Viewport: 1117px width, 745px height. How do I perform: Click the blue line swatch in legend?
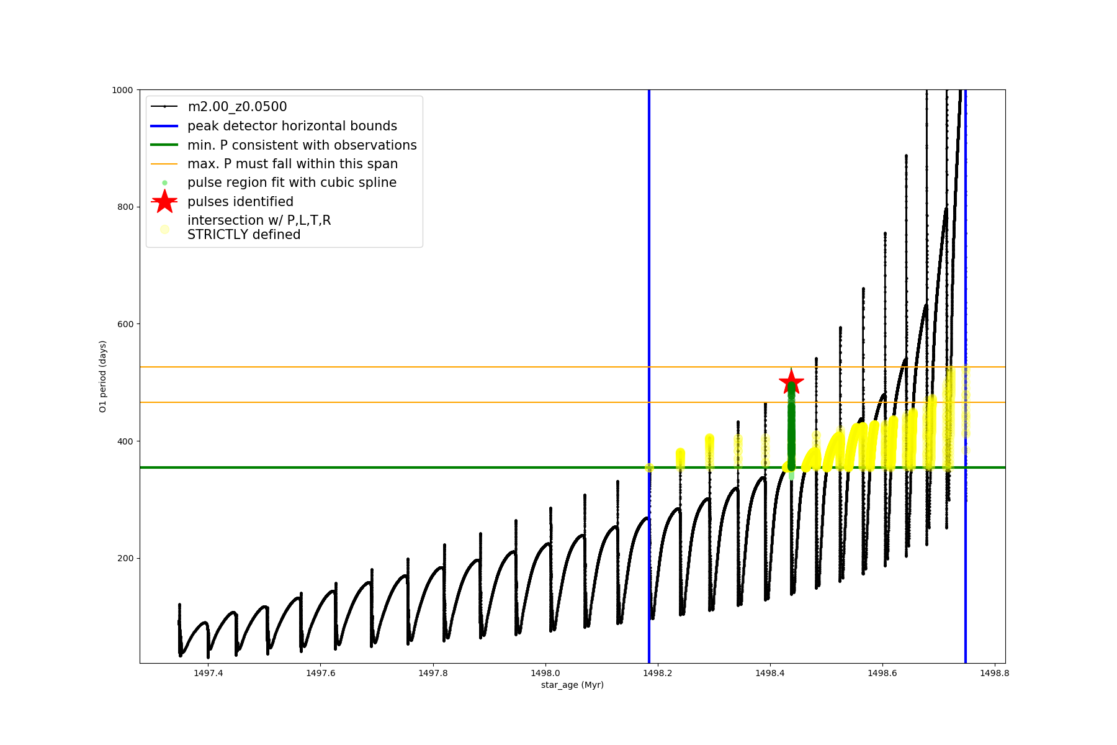(164, 126)
